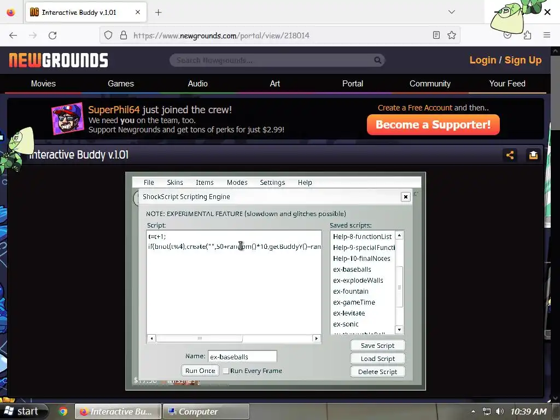
Task: Open the extensions puzzle icon
Action: pos(527,35)
